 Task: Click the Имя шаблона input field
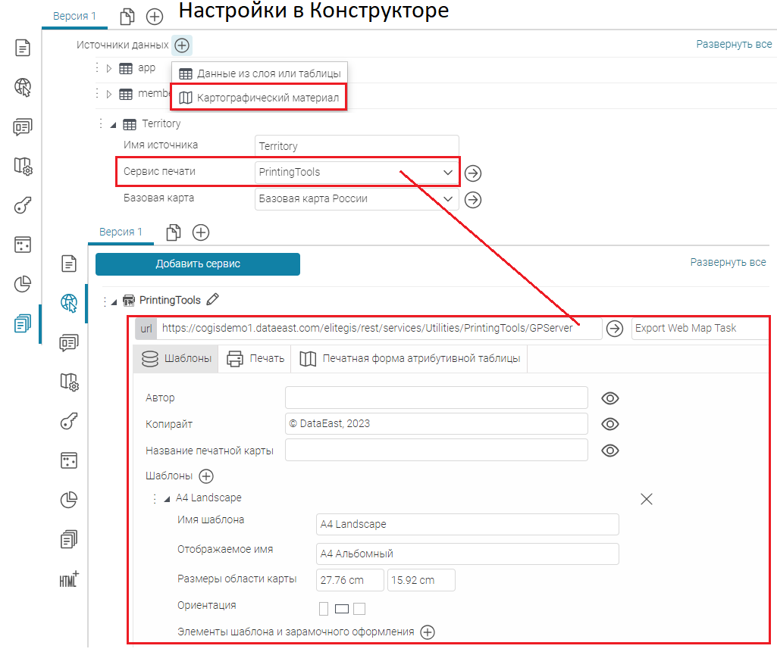[x=467, y=525]
